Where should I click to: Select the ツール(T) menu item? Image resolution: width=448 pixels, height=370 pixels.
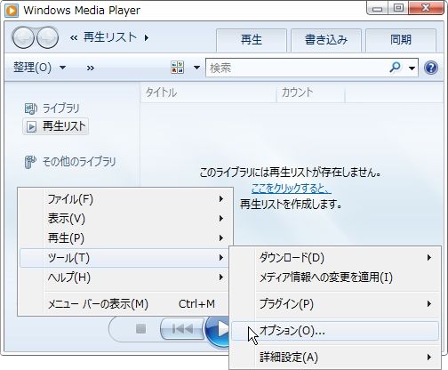click(124, 258)
